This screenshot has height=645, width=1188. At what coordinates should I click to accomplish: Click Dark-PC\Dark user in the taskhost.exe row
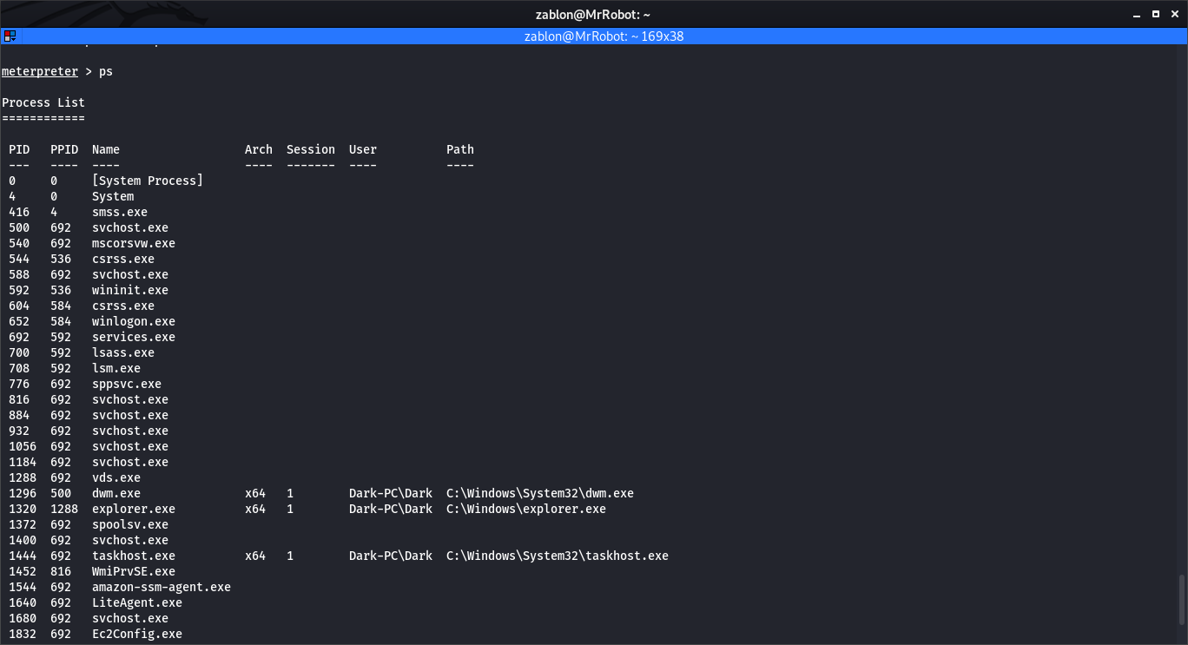[x=391, y=556]
